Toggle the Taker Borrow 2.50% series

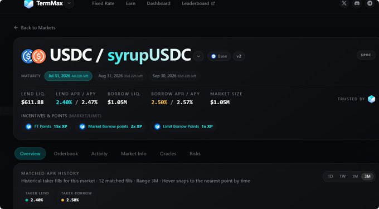76,197
